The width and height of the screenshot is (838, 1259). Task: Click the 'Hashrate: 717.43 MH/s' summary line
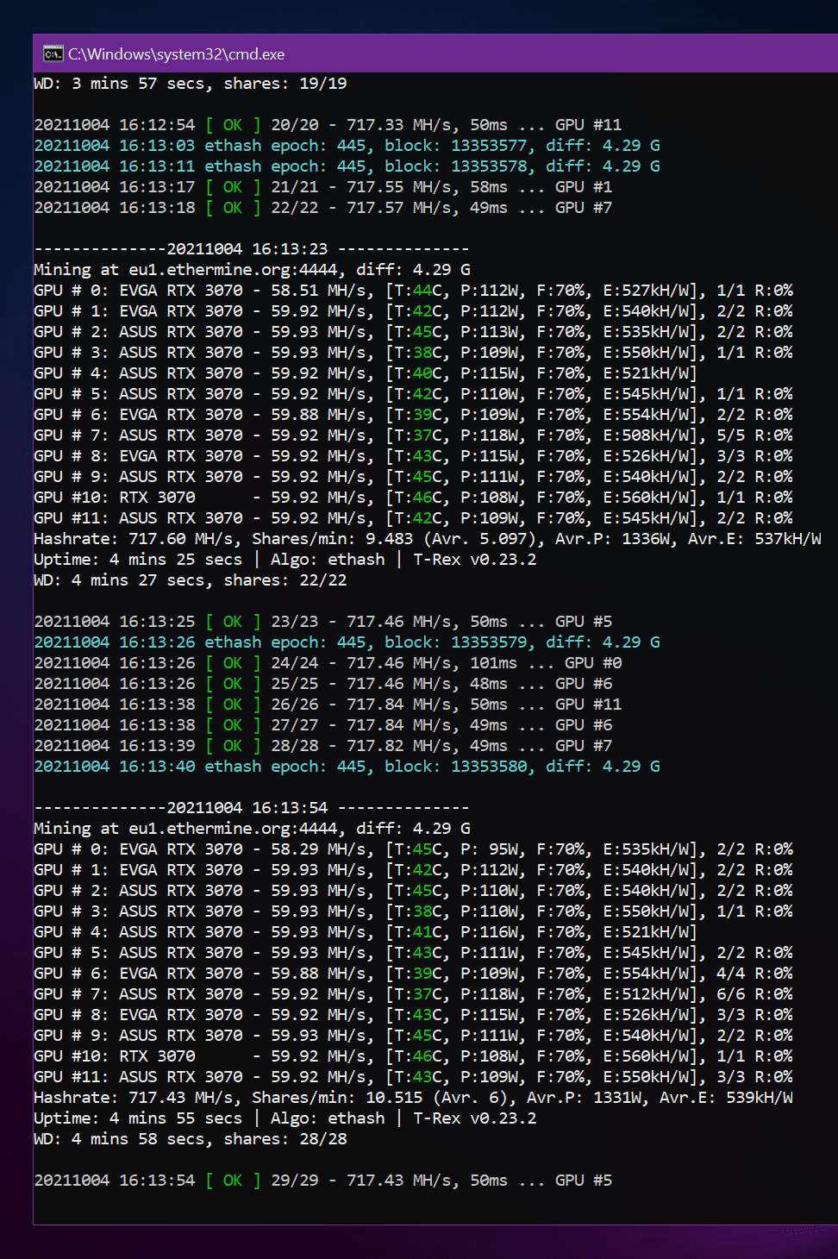(413, 1098)
